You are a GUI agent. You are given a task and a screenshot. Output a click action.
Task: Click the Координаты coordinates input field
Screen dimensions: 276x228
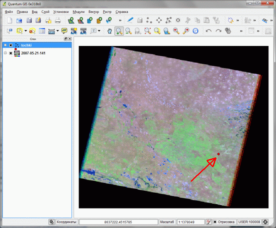point(118,222)
